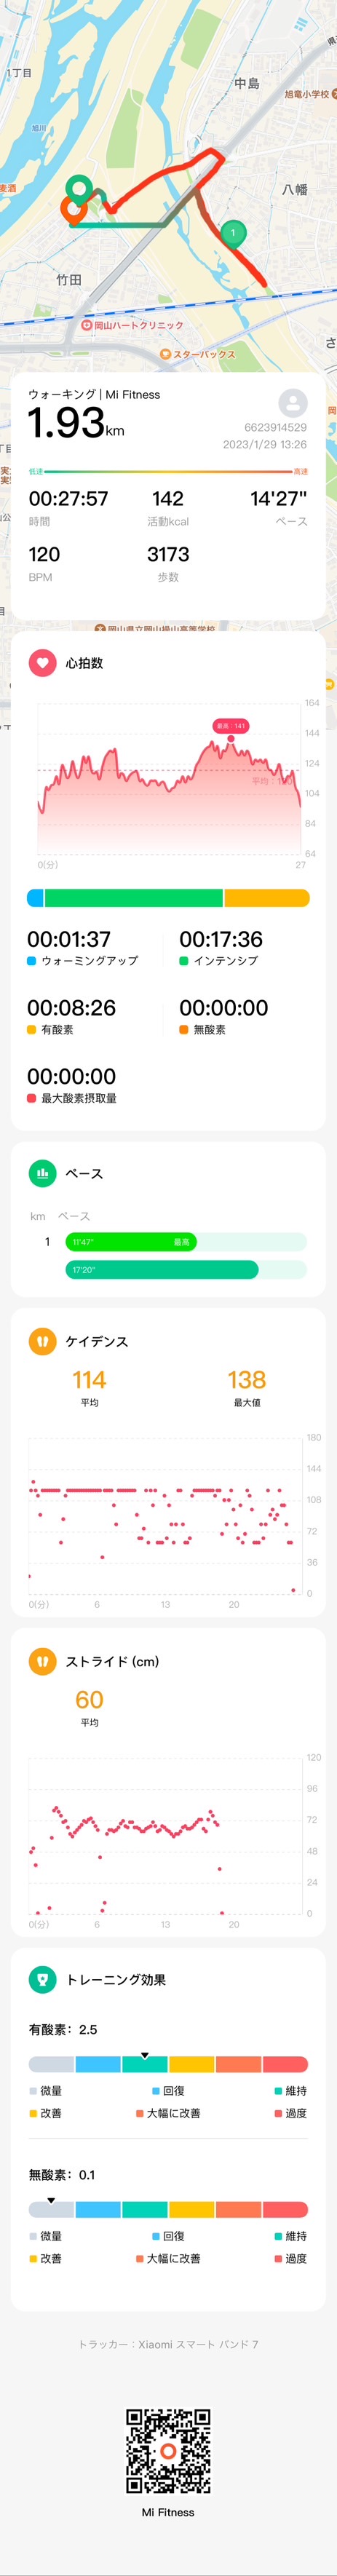Image resolution: width=337 pixels, height=2576 pixels.
Task: Tap the 14'27" pace value
Action: pos(278,498)
